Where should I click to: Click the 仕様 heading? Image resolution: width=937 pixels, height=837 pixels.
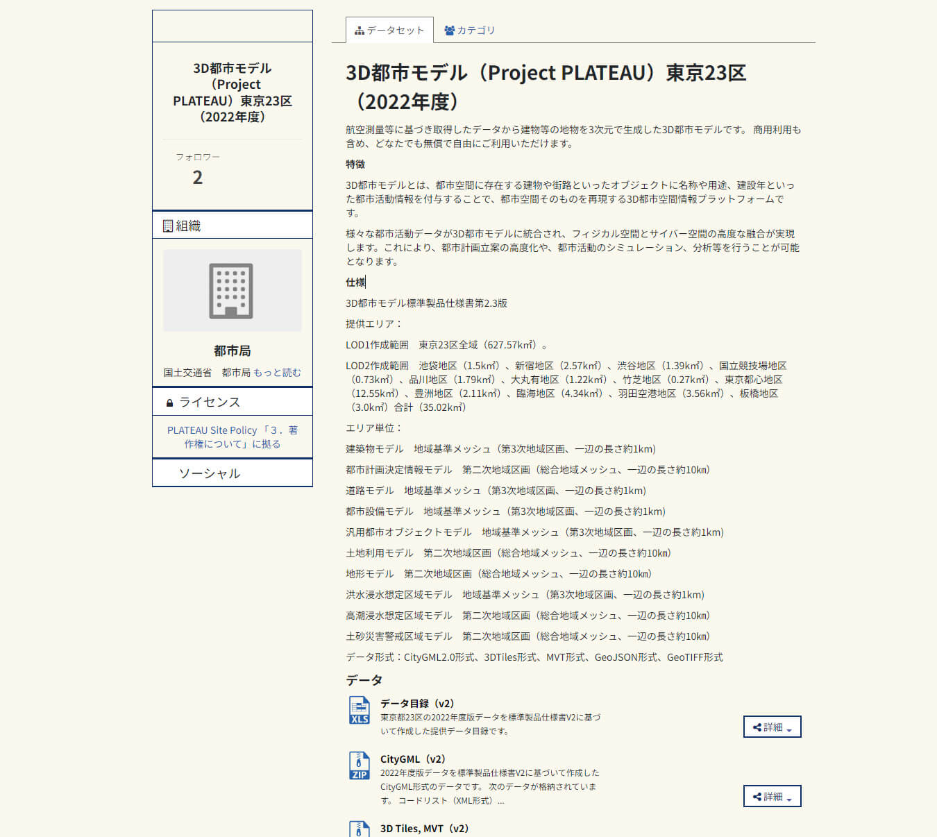355,282
